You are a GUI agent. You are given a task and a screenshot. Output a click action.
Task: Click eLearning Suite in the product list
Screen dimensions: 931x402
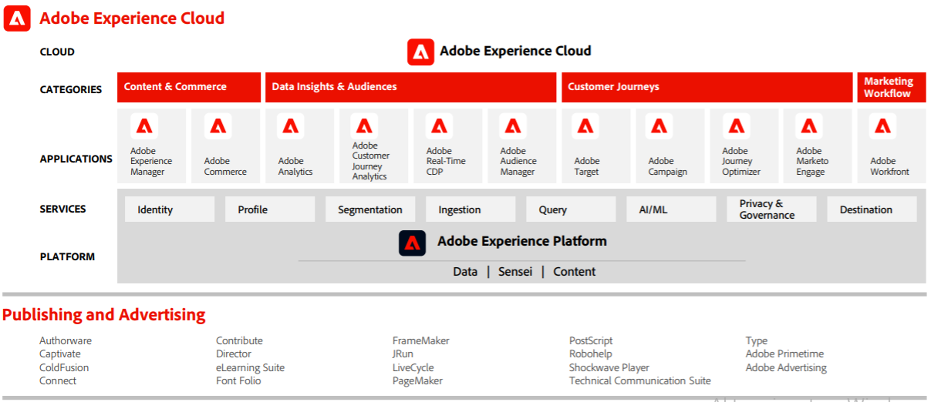pyautogui.click(x=250, y=367)
